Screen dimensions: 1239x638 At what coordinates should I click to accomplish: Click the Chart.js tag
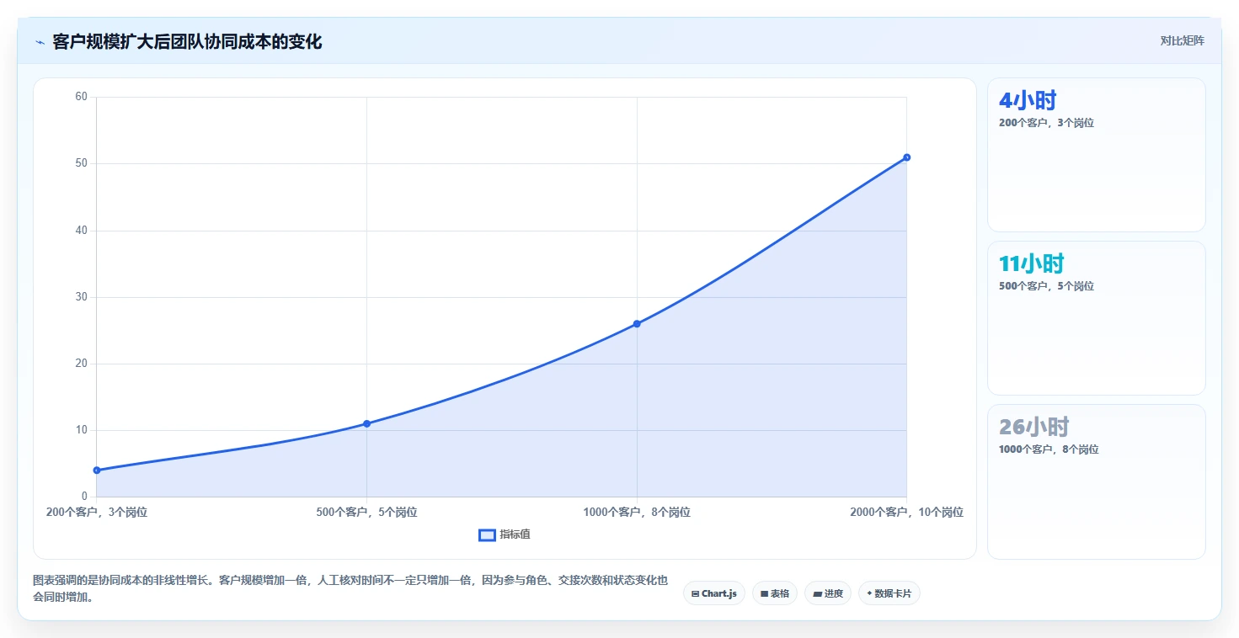[713, 593]
